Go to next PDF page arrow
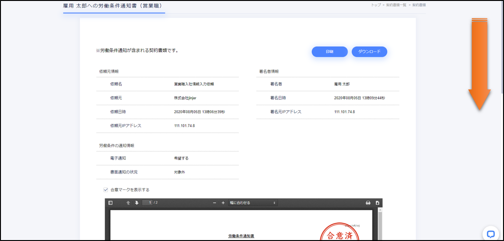504x241 pixels. pos(137,203)
